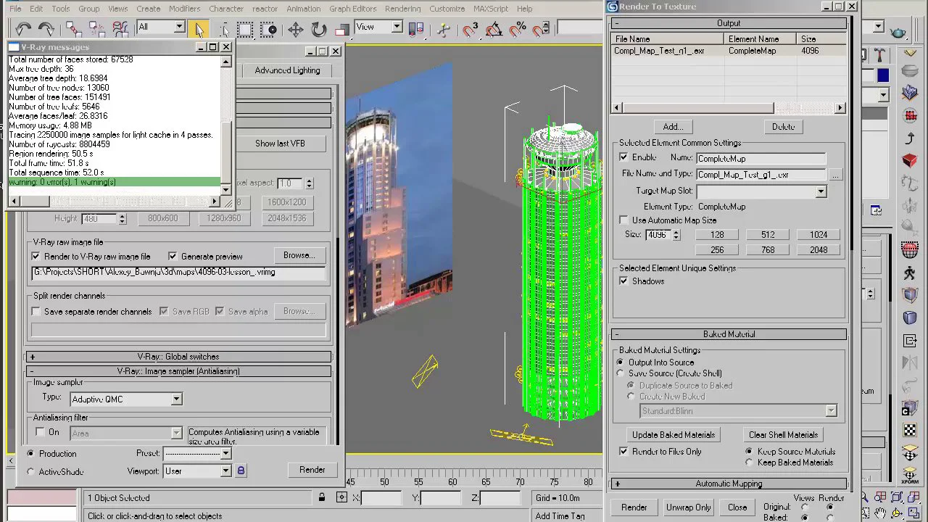The height and width of the screenshot is (522, 928).
Task: Click the selection lock icon in status bar
Action: click(322, 497)
